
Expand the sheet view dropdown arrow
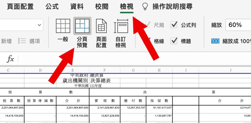pyautogui.click(x=39, y=25)
